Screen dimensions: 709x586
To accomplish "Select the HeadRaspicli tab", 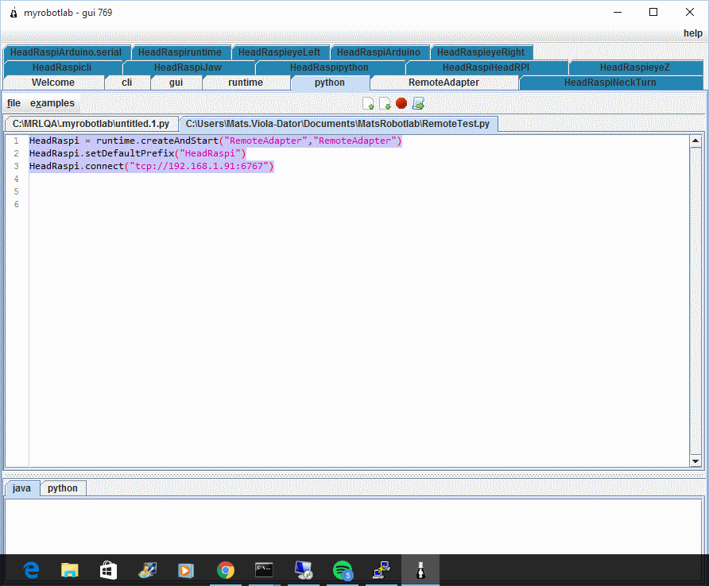I will pyautogui.click(x=62, y=67).
